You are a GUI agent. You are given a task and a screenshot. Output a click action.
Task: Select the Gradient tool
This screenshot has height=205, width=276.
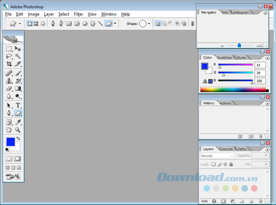[18, 88]
